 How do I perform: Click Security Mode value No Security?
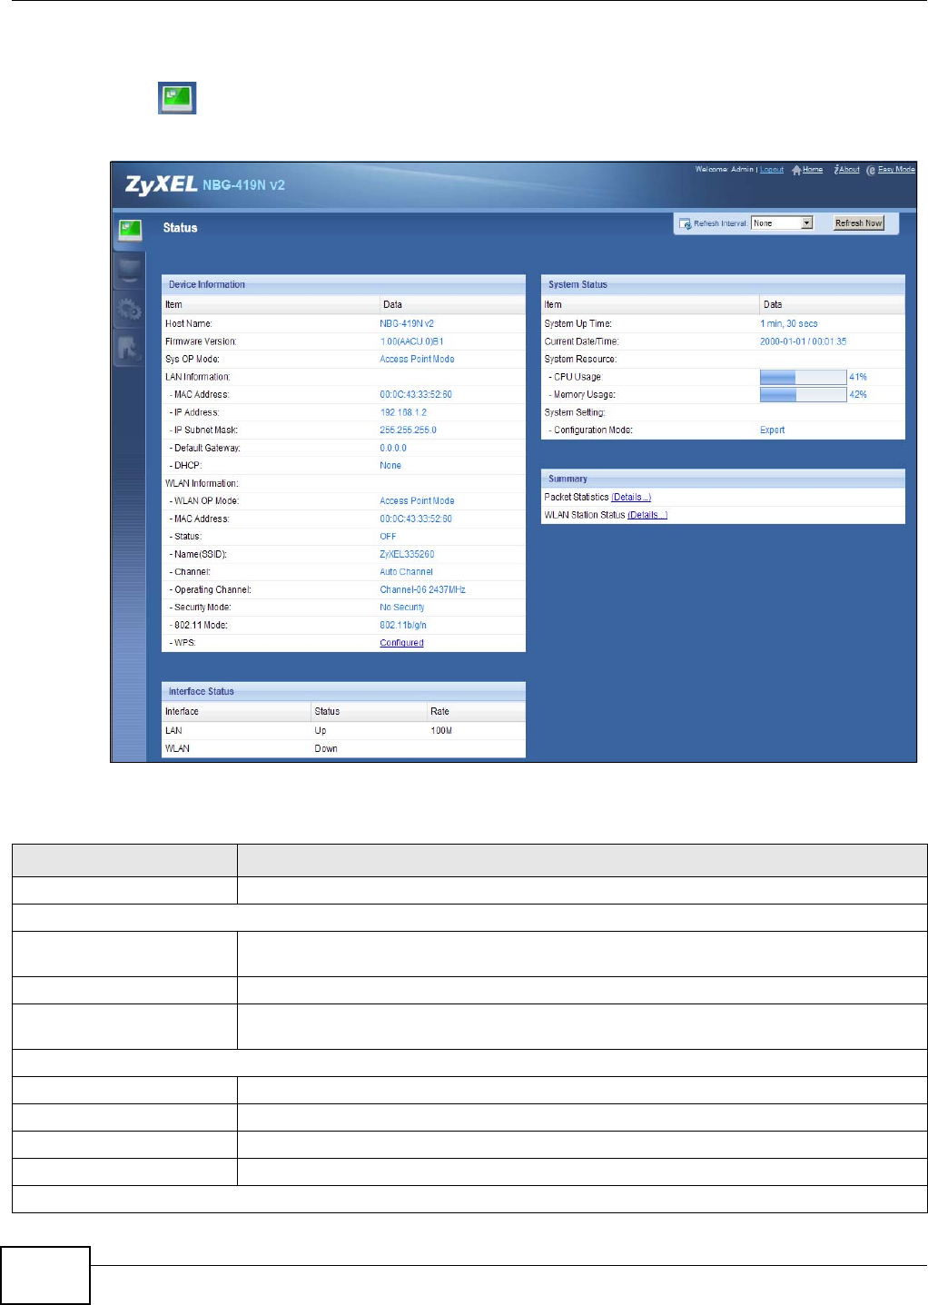402,608
